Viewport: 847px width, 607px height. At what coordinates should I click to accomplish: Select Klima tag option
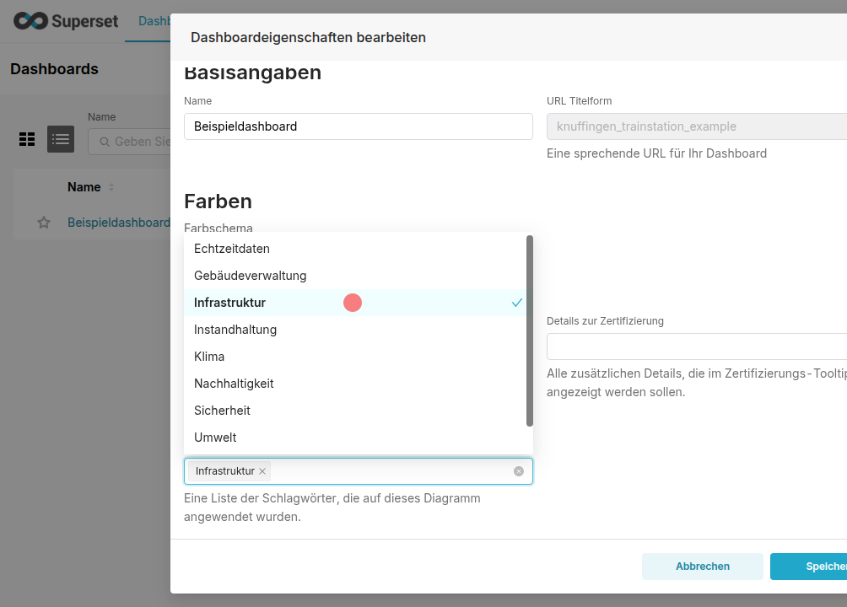pyautogui.click(x=209, y=357)
